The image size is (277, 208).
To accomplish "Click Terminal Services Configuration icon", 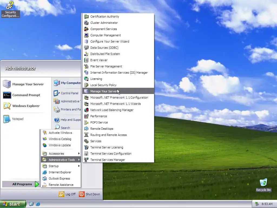I will (86, 154).
